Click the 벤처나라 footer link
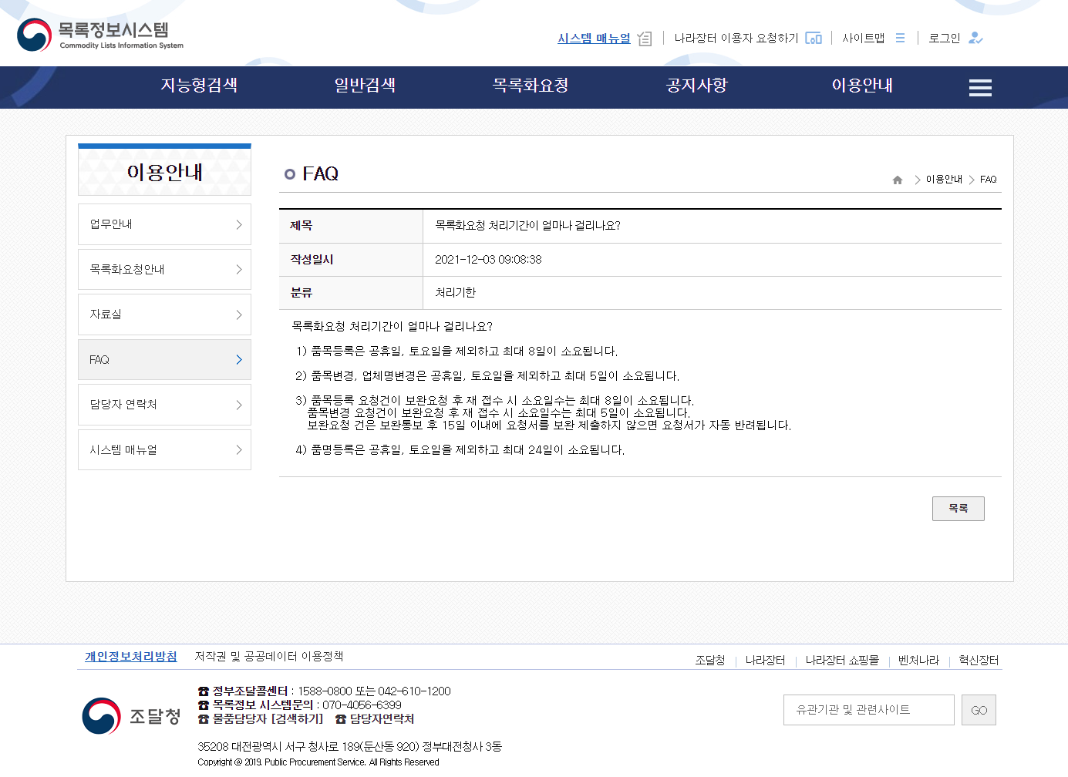This screenshot has height=777, width=1068. pos(918,661)
